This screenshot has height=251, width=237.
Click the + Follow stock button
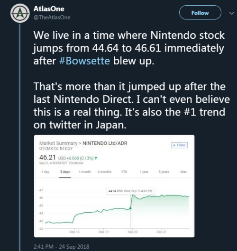tap(179, 145)
